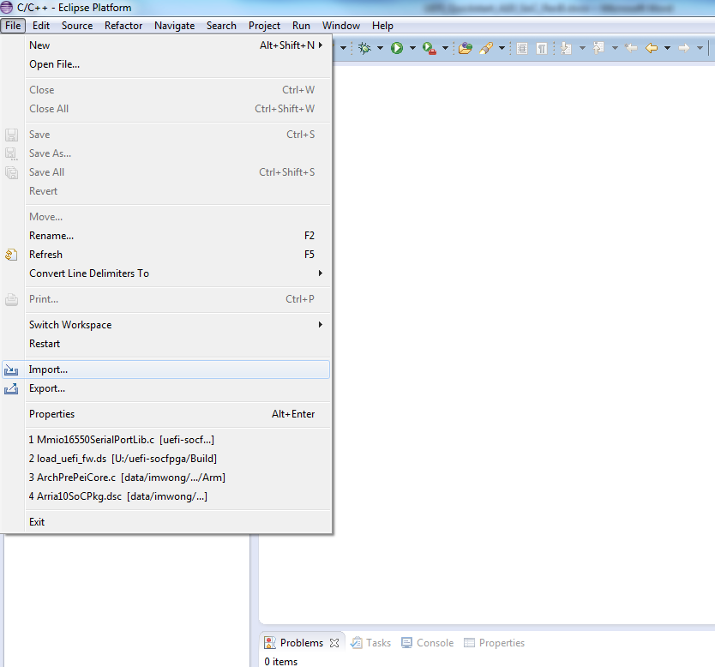Open recent file Arria10SoCPkg.dsc
715x667 pixels.
pos(166,496)
